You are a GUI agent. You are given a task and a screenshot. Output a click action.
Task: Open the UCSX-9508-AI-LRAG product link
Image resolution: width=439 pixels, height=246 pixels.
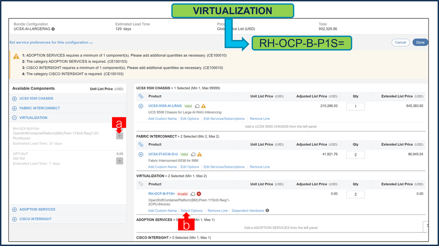tap(165, 106)
